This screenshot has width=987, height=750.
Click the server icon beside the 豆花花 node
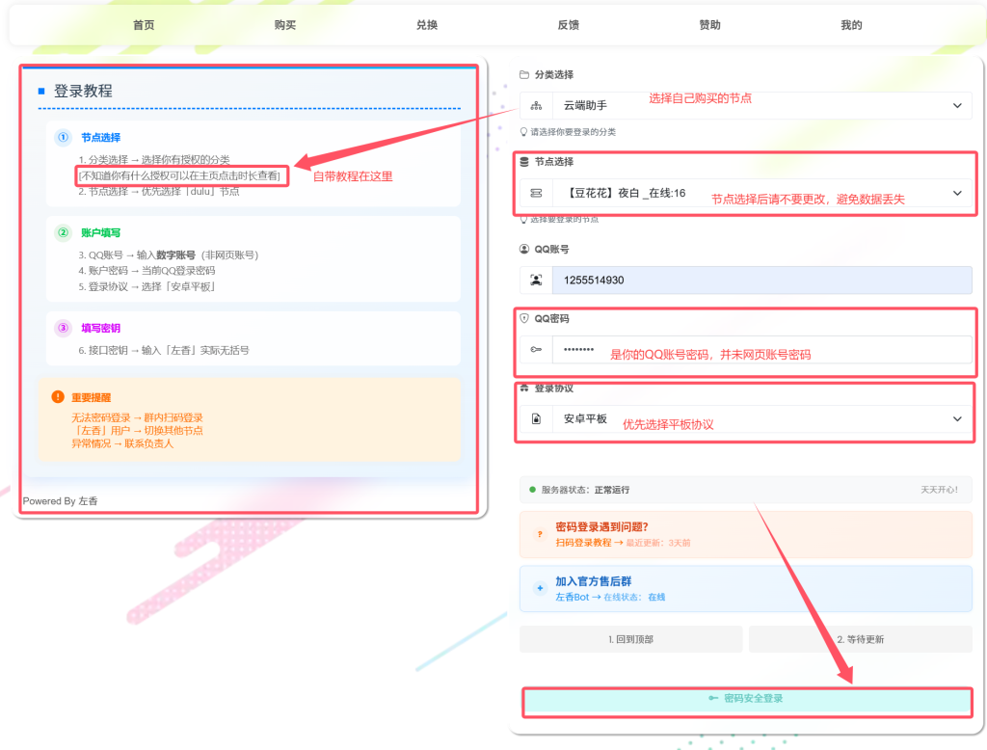[x=536, y=194]
